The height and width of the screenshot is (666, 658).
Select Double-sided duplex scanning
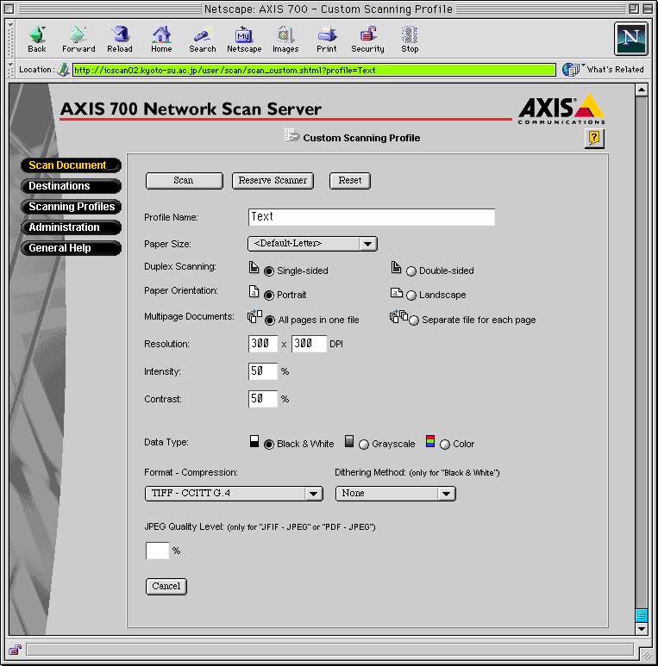[411, 271]
